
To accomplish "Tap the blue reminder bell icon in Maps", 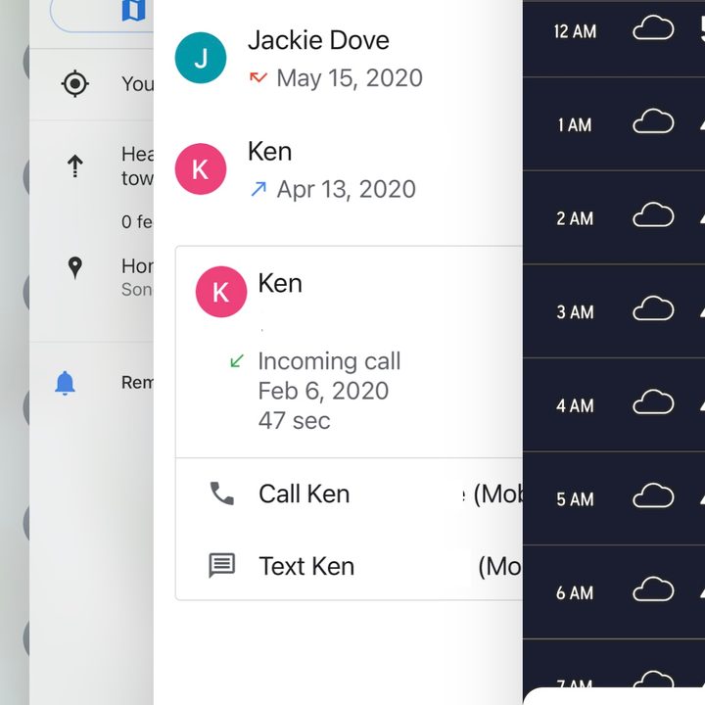I will (x=65, y=383).
